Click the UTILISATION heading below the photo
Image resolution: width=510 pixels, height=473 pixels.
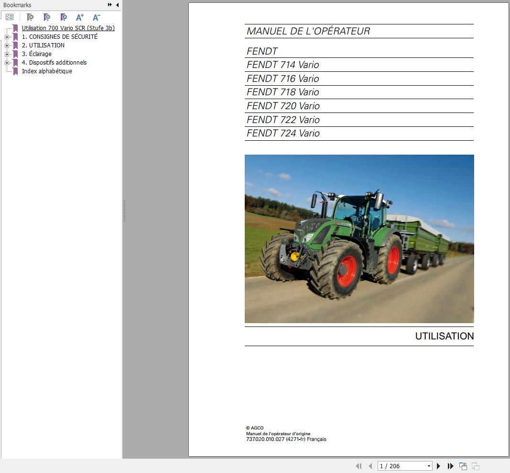445,336
